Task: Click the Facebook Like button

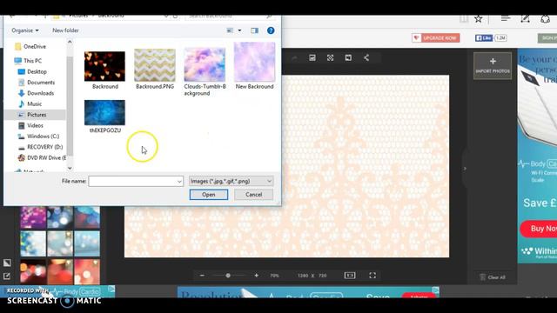Action: point(484,38)
